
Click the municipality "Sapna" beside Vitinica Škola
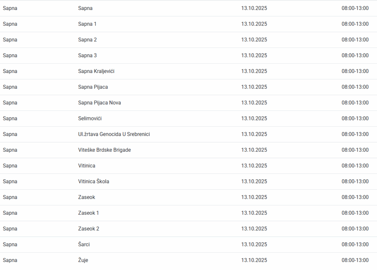click(x=10, y=181)
